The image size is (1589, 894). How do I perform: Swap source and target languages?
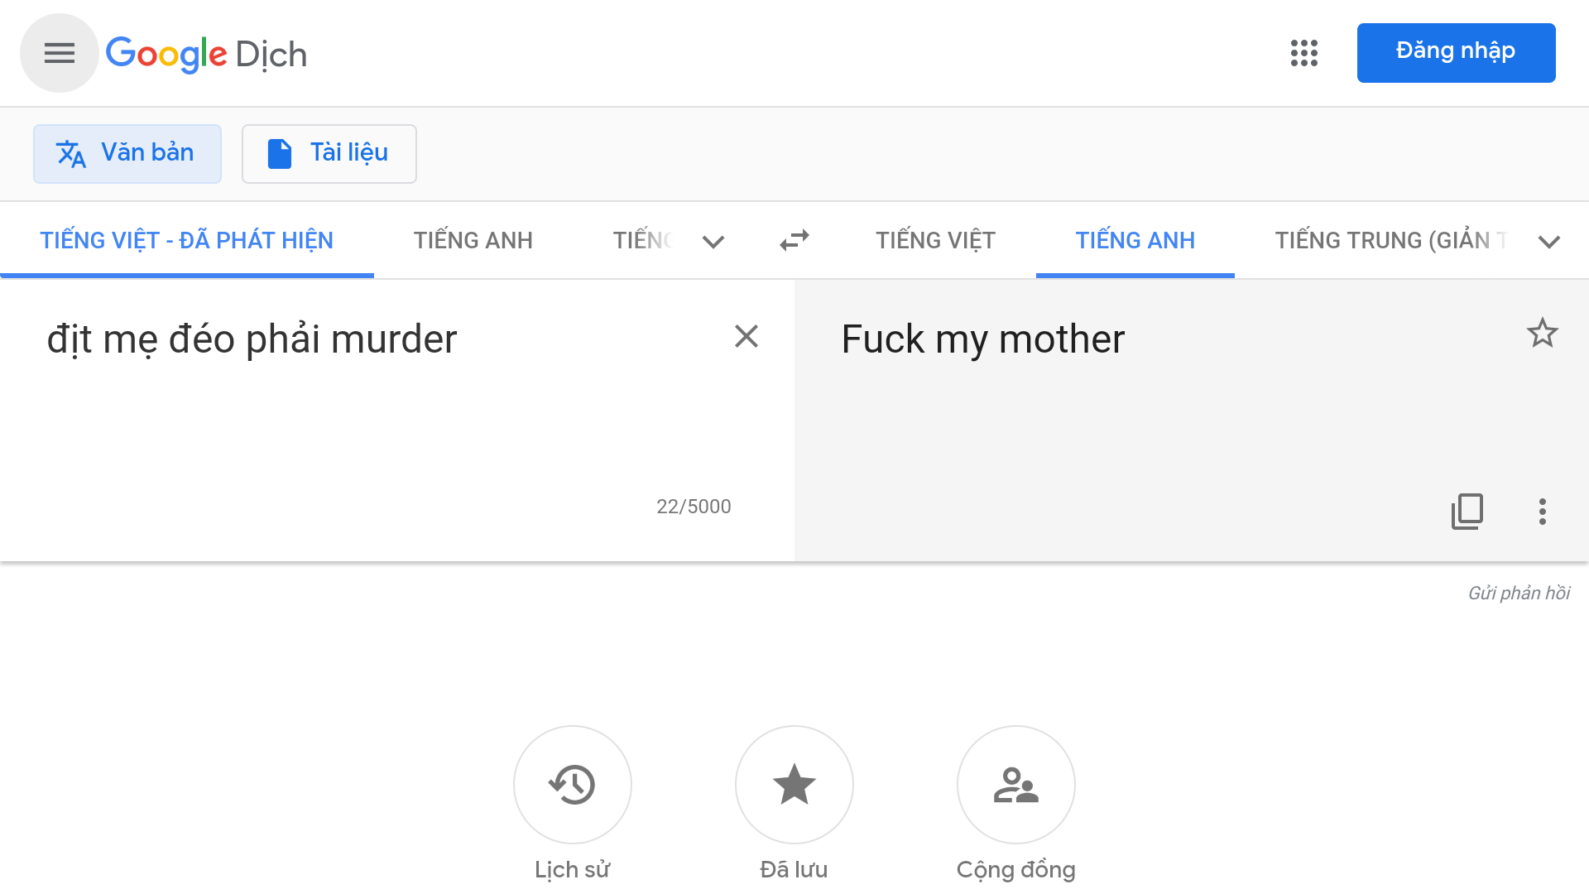point(794,241)
